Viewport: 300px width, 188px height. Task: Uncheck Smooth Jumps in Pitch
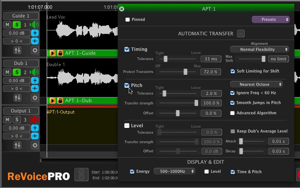pos(232,103)
